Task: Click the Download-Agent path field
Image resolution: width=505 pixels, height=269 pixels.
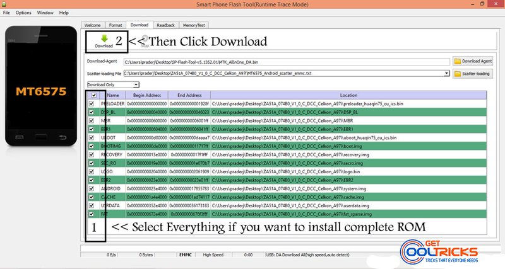Action: pos(287,62)
